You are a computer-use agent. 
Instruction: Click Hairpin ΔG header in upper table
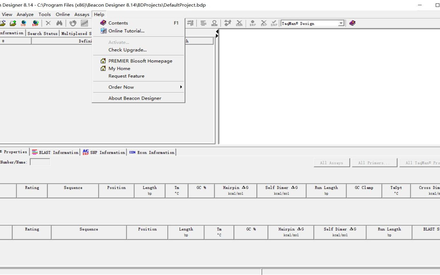pyautogui.click(x=236, y=190)
